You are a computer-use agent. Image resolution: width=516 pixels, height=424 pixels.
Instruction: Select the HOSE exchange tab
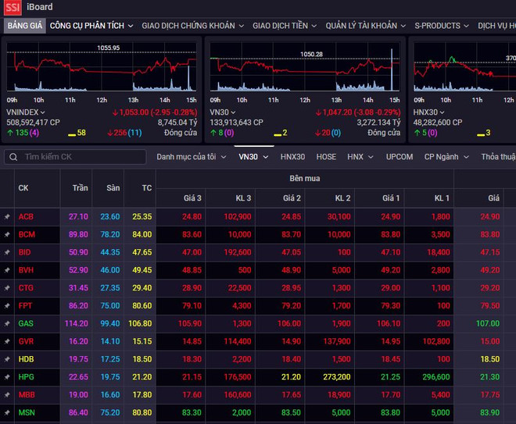pos(326,157)
